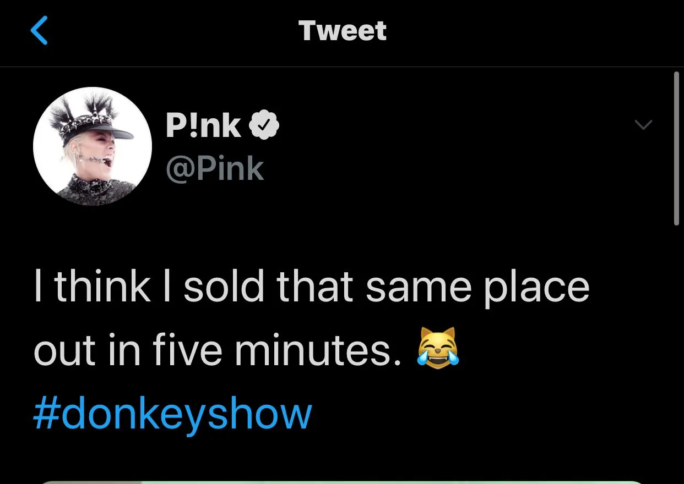Click the word "think" in the tweet
The height and width of the screenshot is (484, 684).
[103, 286]
